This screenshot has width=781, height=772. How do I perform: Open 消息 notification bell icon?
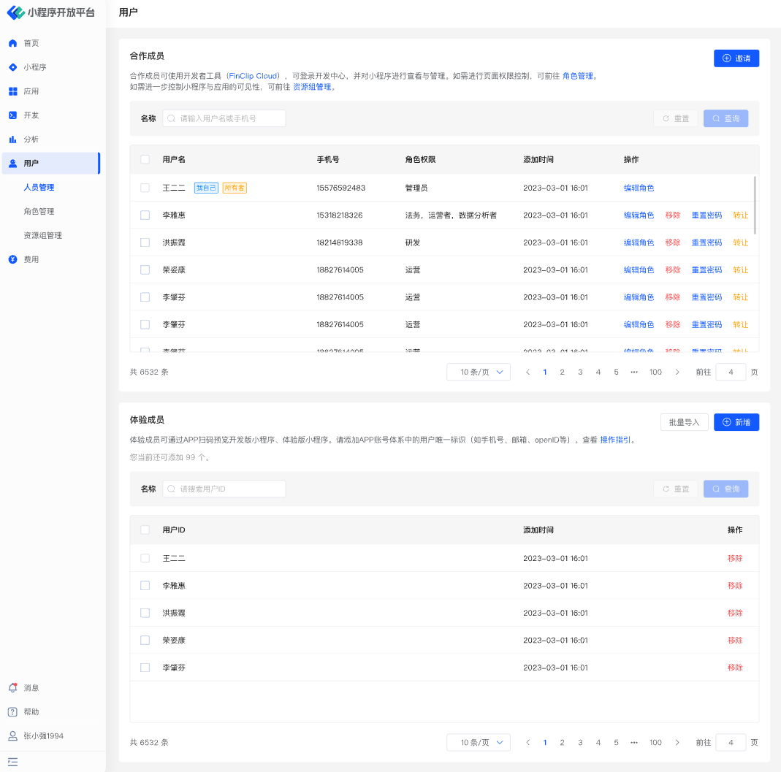pyautogui.click(x=12, y=688)
